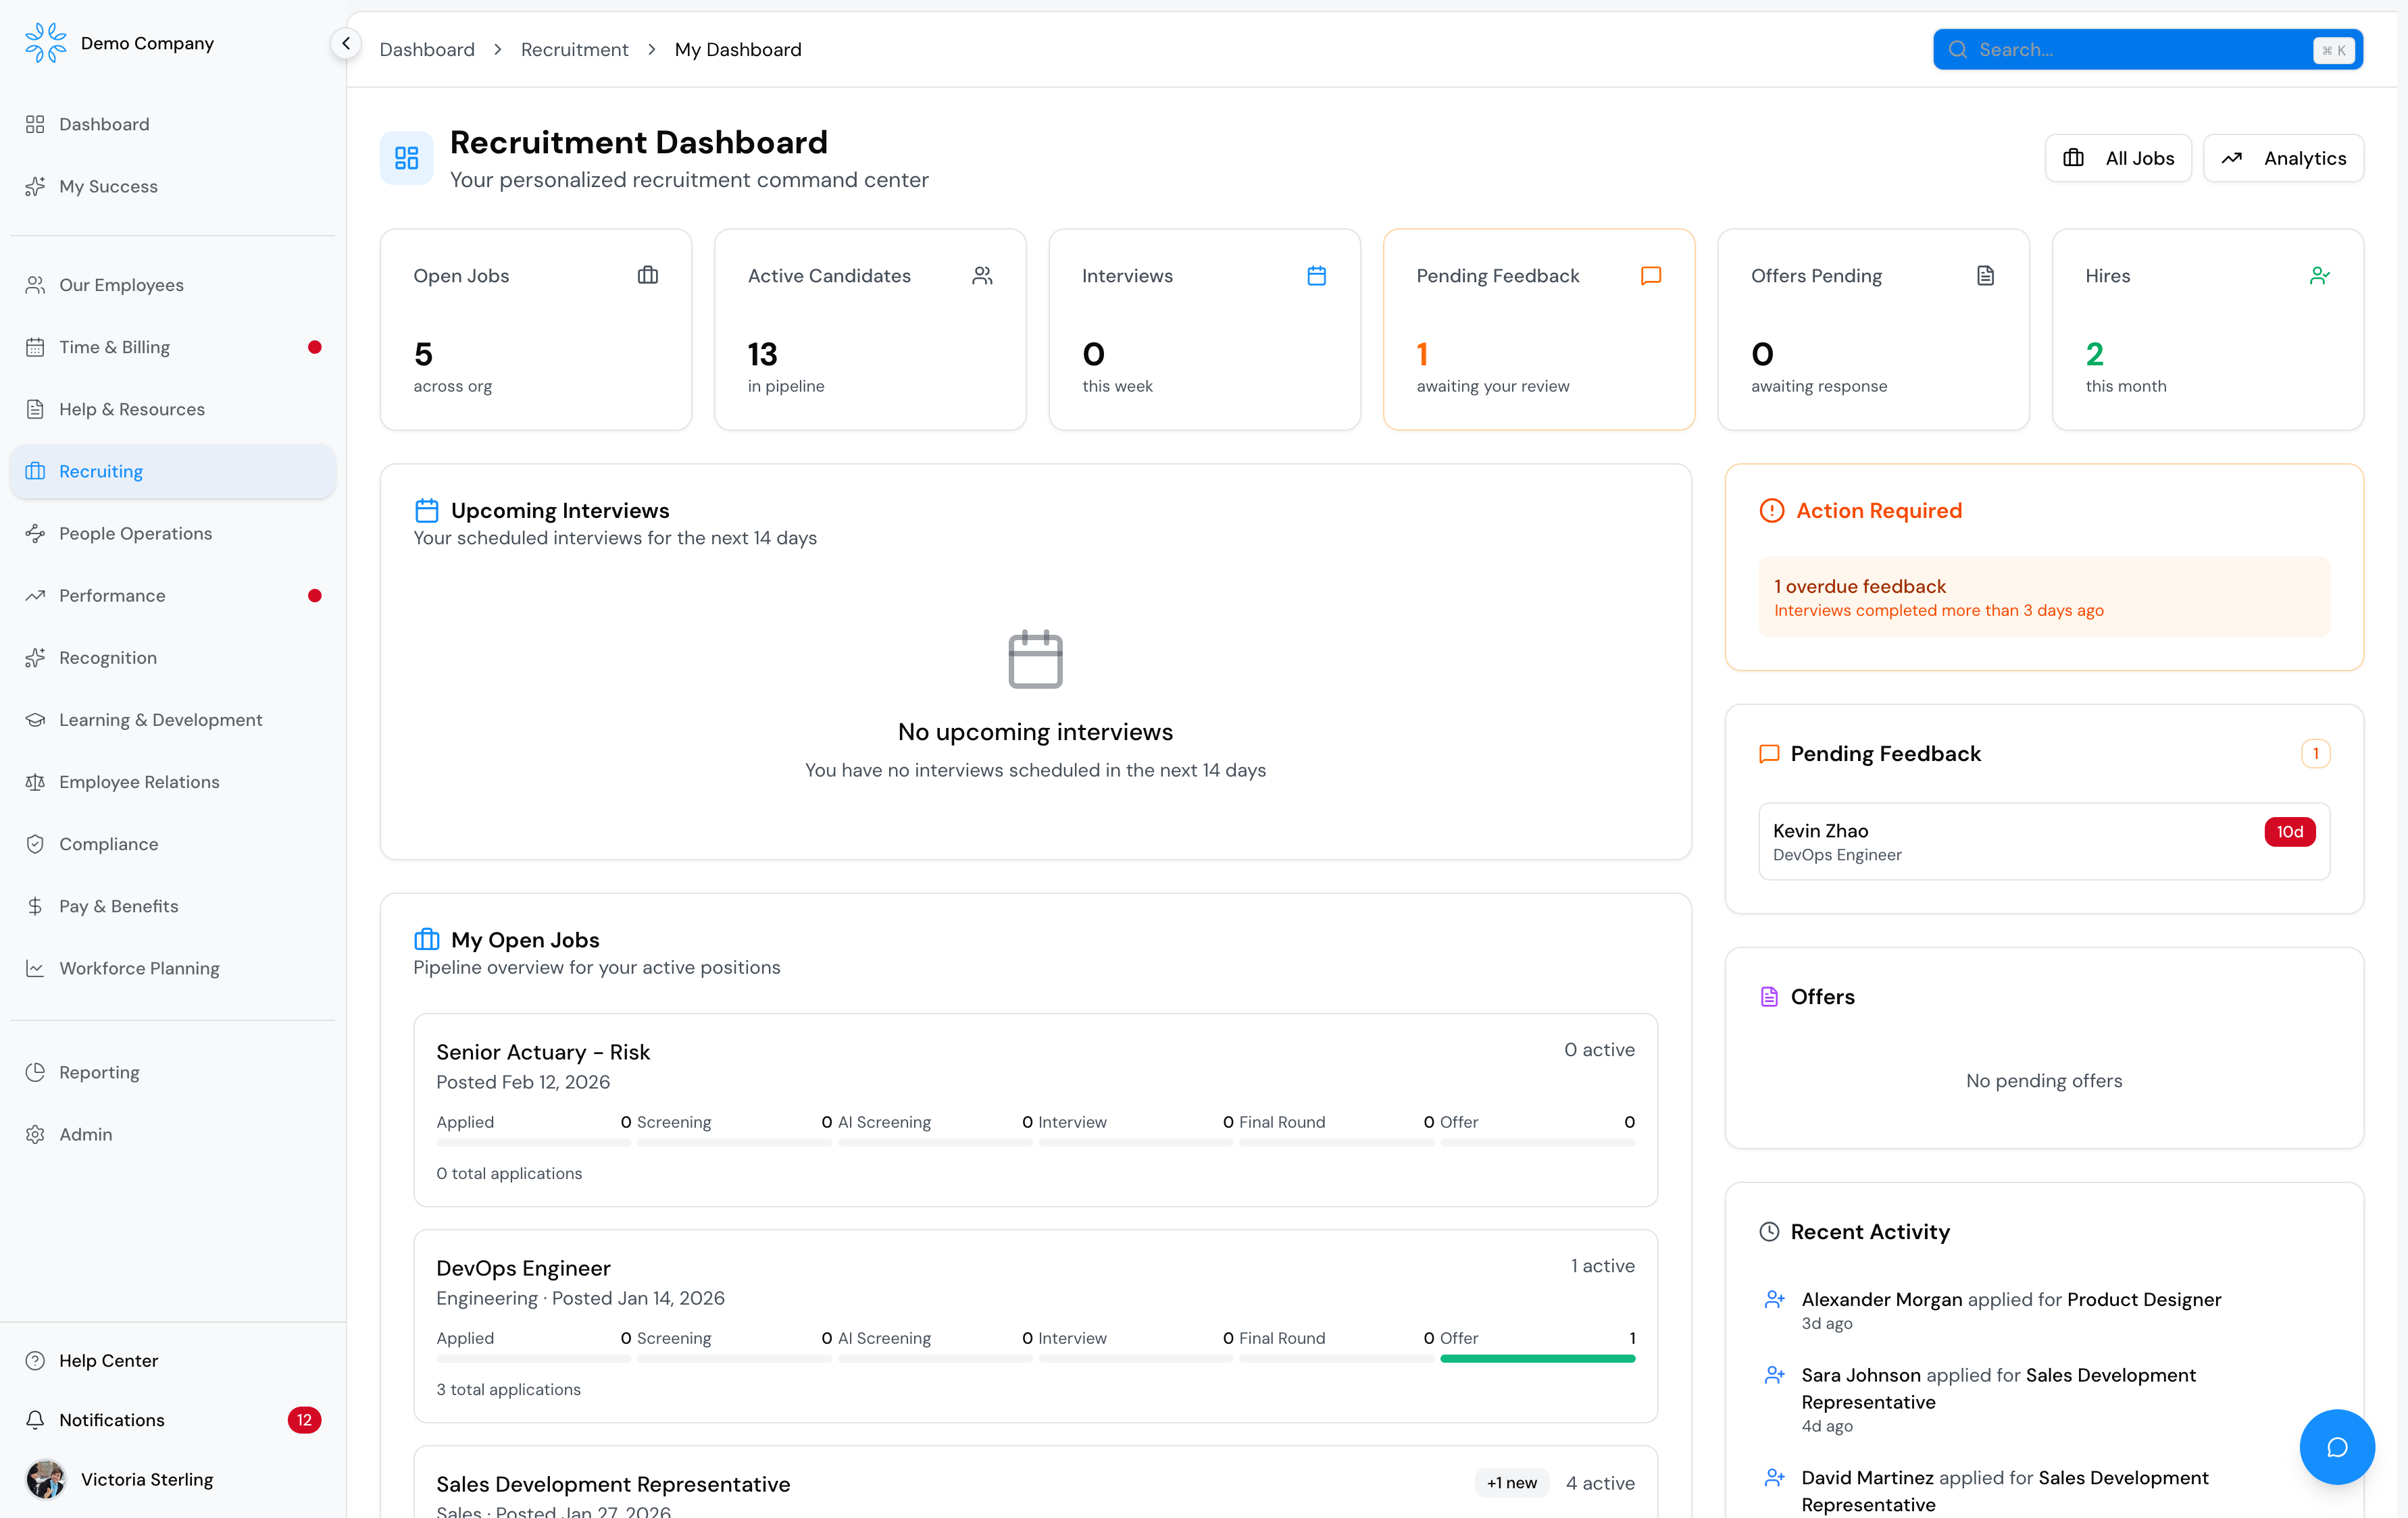The height and width of the screenshot is (1518, 2408).
Task: Click the comment icon on Pending Feedback card
Action: (1651, 275)
